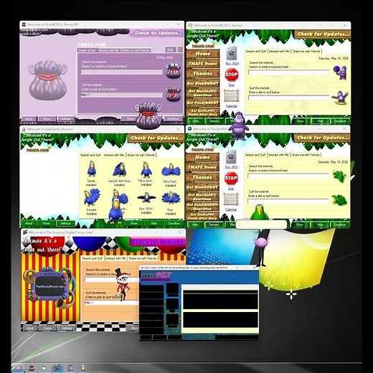
Task: Click Check for Updates in BonziWORLD window
Action: pyautogui.click(x=324, y=34)
